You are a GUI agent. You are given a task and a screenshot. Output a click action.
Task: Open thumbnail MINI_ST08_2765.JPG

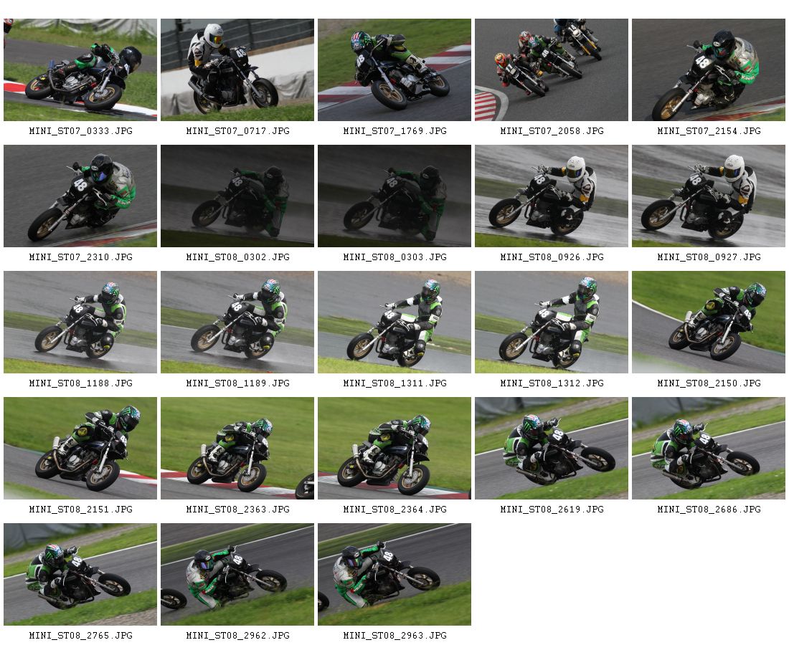point(80,575)
